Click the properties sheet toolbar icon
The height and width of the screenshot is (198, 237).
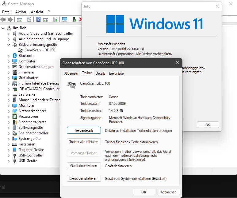click(29, 19)
